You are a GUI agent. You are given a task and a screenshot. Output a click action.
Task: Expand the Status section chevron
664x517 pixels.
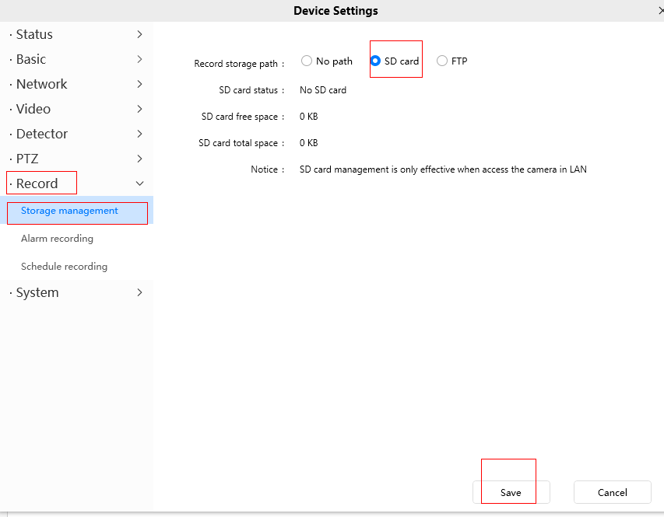[140, 34]
